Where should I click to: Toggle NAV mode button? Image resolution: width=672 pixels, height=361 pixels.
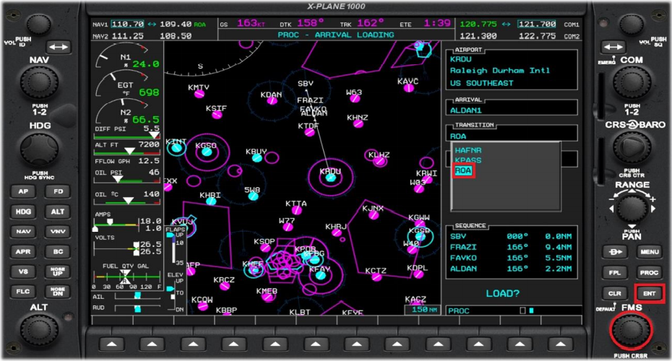pyautogui.click(x=23, y=231)
